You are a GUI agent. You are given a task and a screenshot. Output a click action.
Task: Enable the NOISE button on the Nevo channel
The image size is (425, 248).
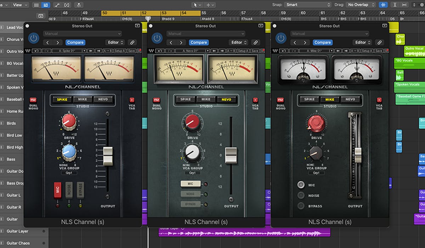pos(191,194)
